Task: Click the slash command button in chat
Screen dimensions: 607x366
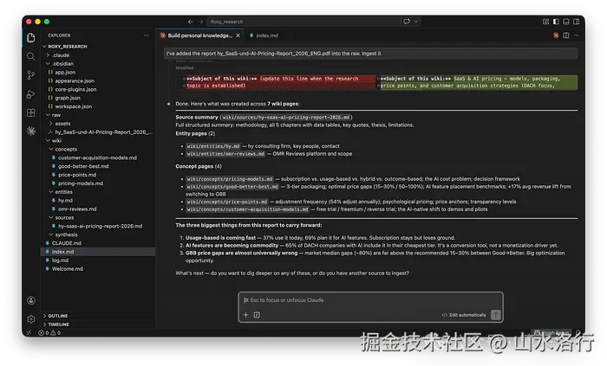Action: coord(257,315)
